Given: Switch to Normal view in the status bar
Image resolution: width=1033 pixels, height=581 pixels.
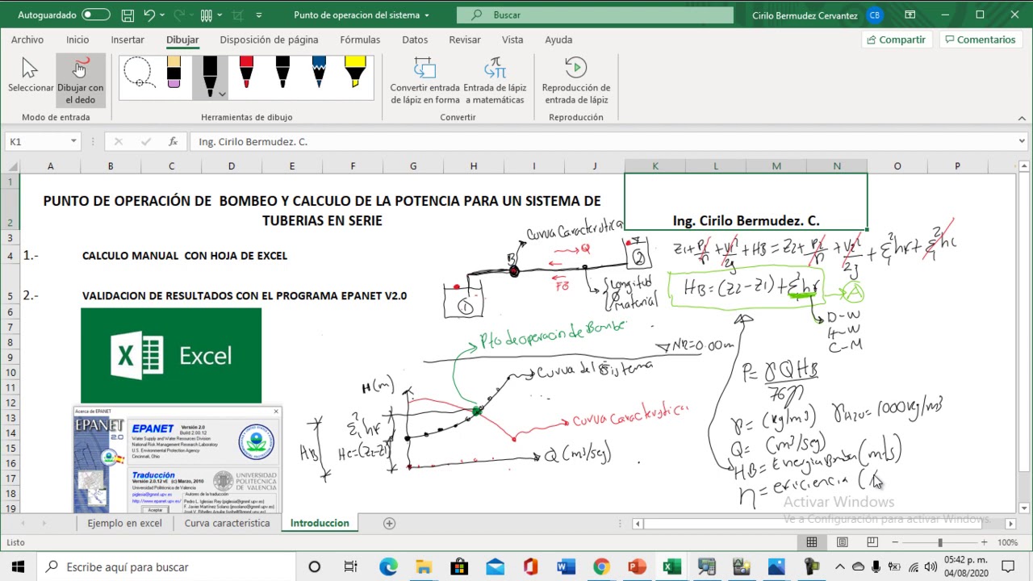Looking at the screenshot, I should 812,542.
